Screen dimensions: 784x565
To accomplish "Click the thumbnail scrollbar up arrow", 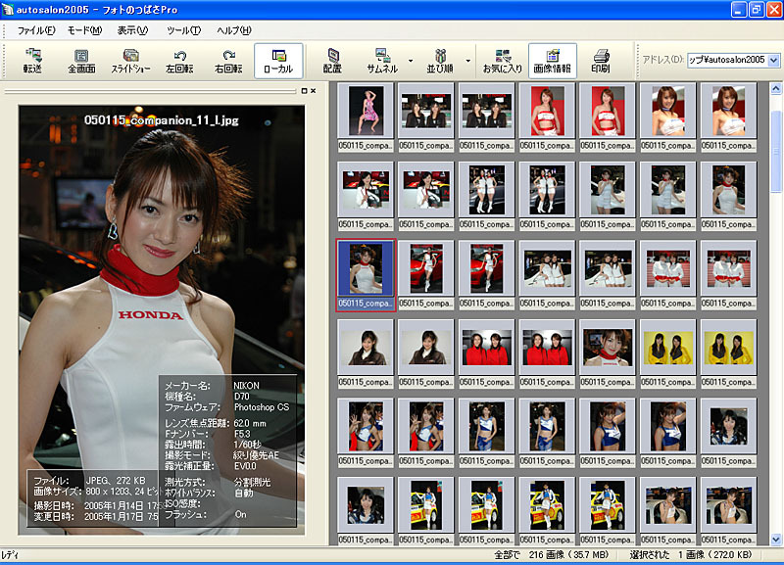I will pos(776,89).
